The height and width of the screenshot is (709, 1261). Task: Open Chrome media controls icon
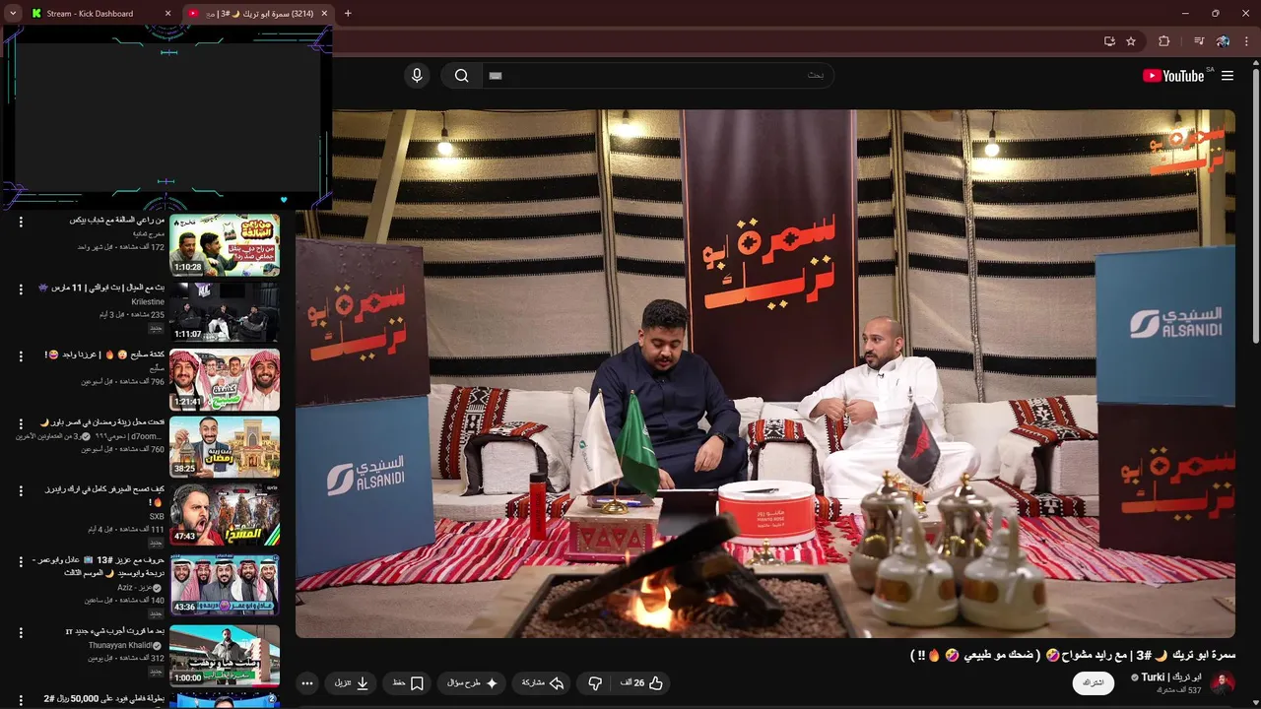coord(1199,41)
